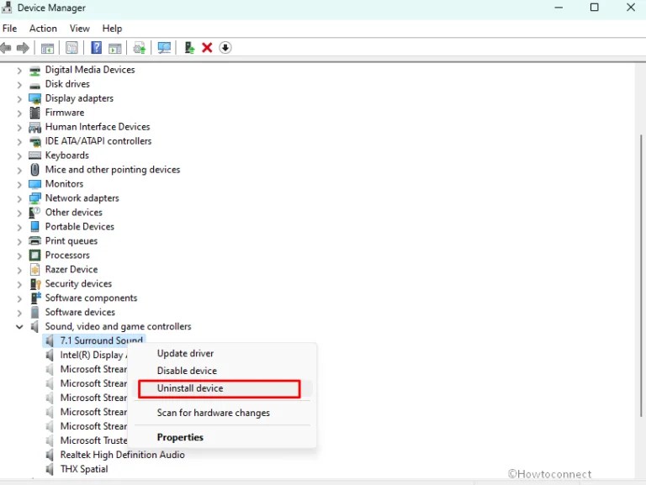This screenshot has width=646, height=485.
Task: Click the Update device driver toolbar icon
Action: (x=140, y=48)
